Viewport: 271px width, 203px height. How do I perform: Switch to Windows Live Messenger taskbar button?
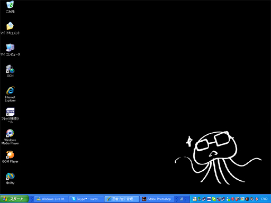coord(51,199)
